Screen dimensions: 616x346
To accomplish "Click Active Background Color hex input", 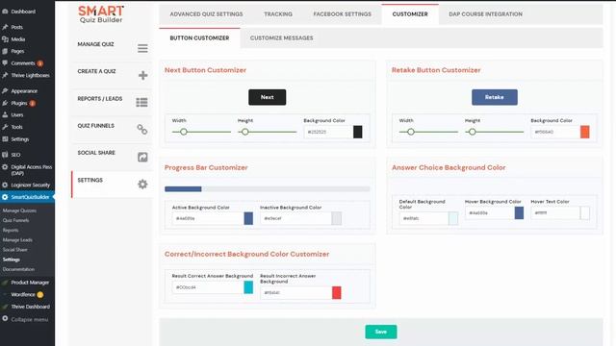I will click(208, 218).
